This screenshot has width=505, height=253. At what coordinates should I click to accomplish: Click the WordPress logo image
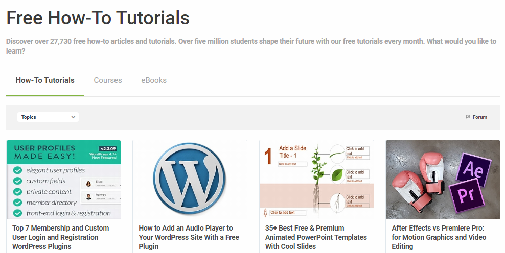coord(190,180)
